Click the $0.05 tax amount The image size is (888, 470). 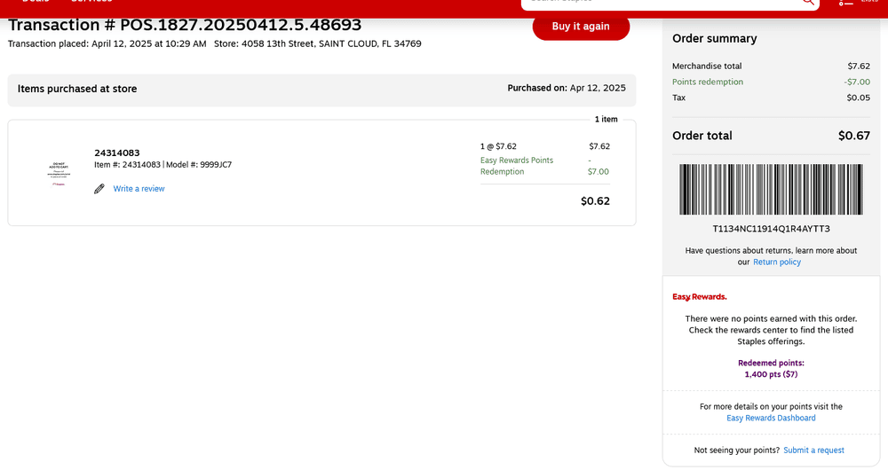tap(859, 98)
